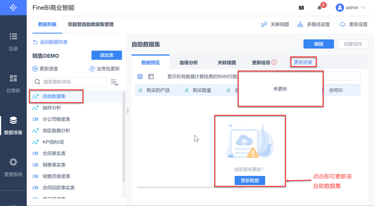Click the 编辑 edit button
This screenshot has height=206, width=374.
[319, 44]
